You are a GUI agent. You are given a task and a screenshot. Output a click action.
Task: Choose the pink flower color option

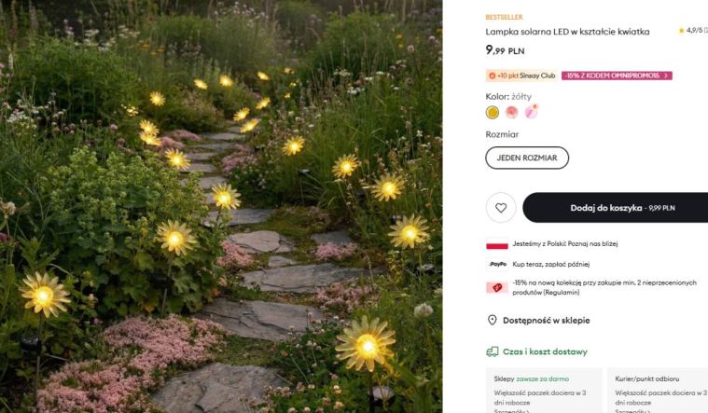(x=511, y=113)
